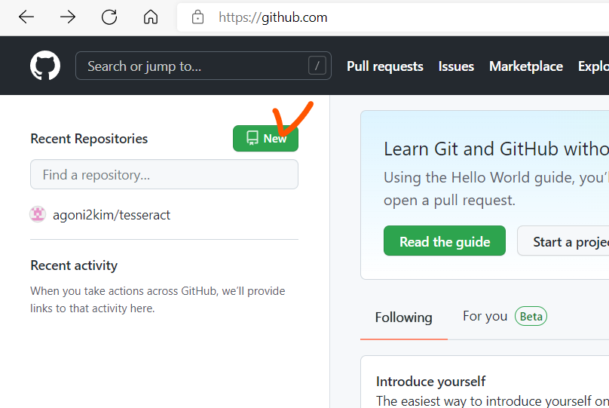
Task: Focus the github.com address bar
Action: point(393,17)
